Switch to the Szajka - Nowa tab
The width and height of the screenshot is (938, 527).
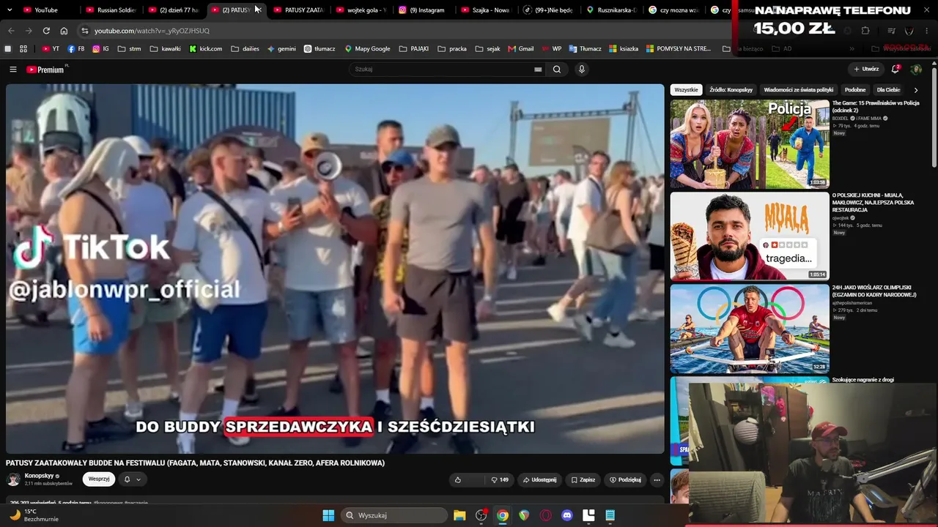(486, 10)
